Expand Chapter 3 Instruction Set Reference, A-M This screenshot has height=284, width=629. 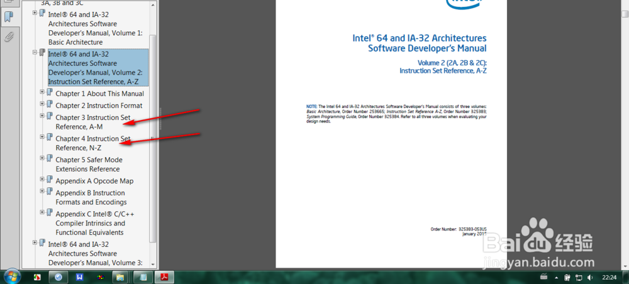42,116
